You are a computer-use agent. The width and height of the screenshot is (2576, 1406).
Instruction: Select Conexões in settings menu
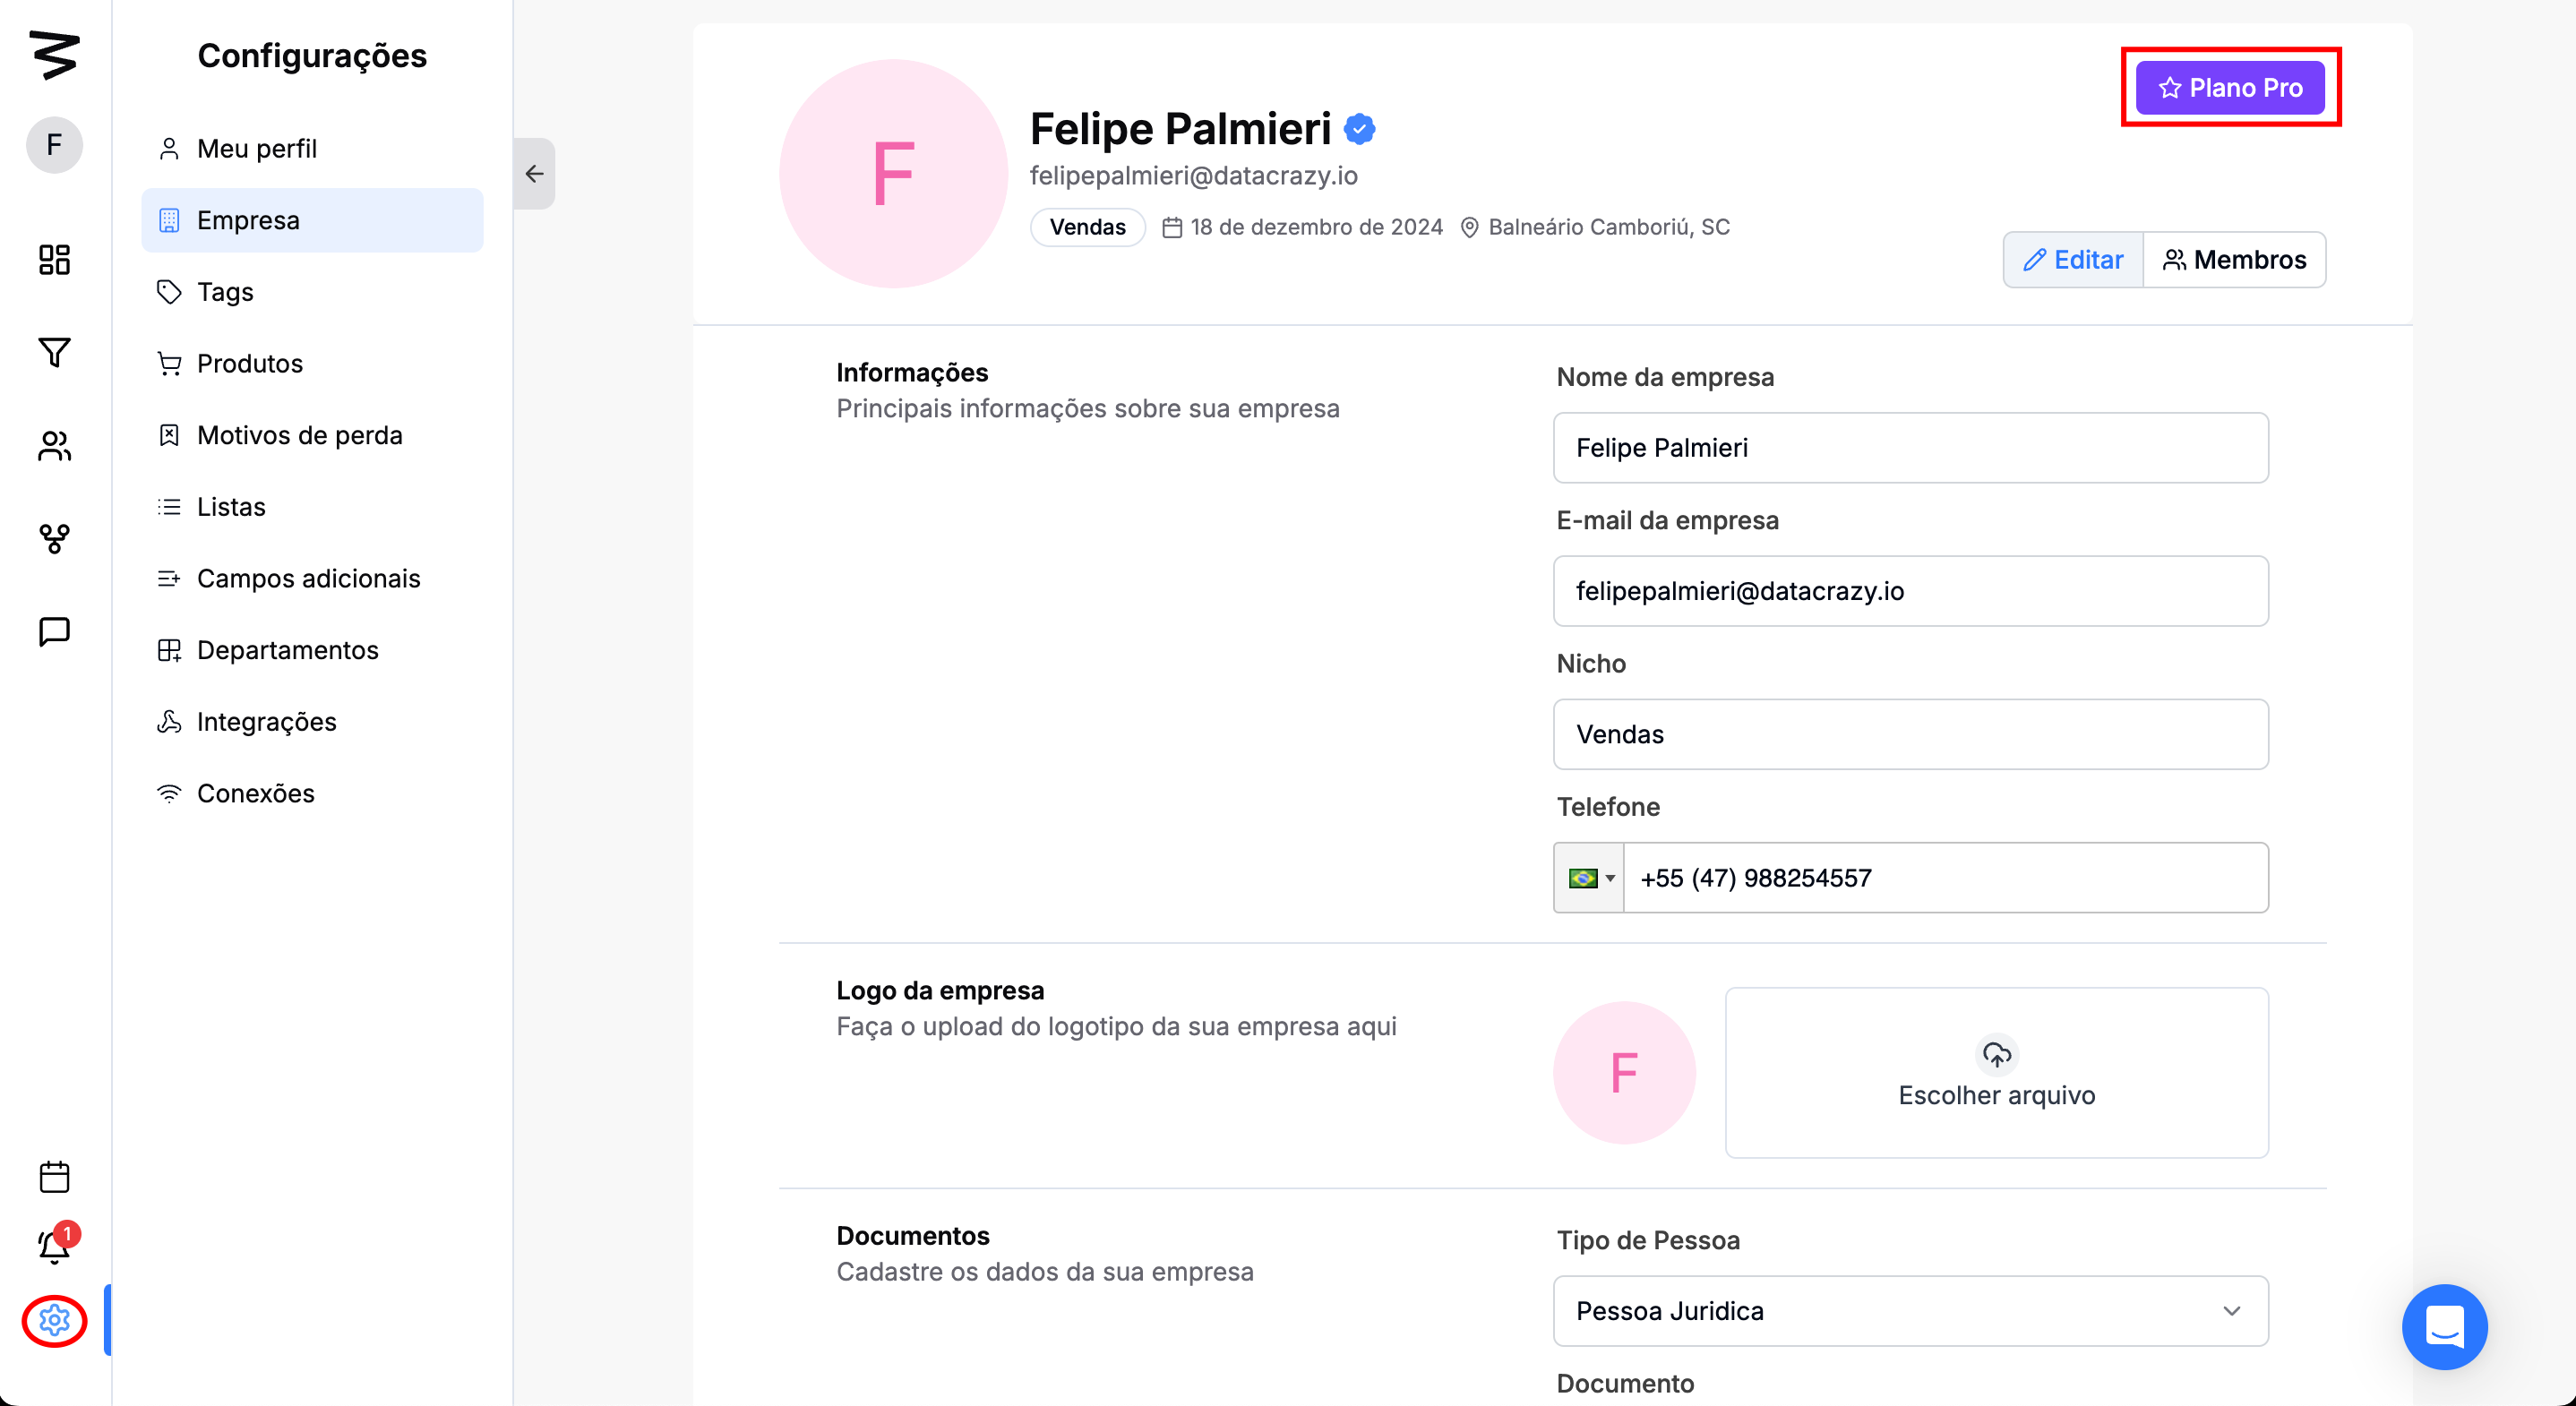tap(255, 794)
